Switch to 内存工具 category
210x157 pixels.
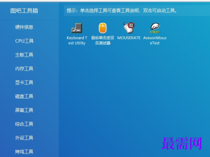(24, 69)
